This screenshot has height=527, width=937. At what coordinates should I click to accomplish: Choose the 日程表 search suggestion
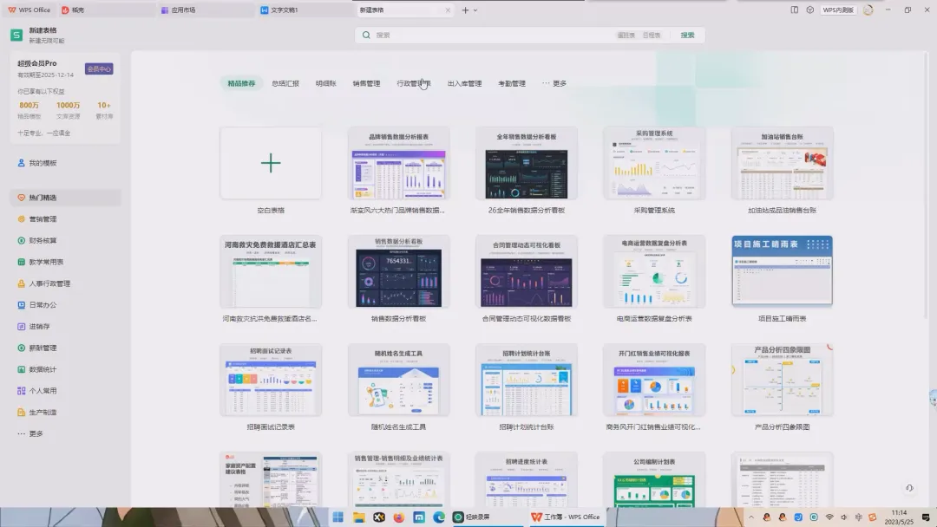pos(652,36)
